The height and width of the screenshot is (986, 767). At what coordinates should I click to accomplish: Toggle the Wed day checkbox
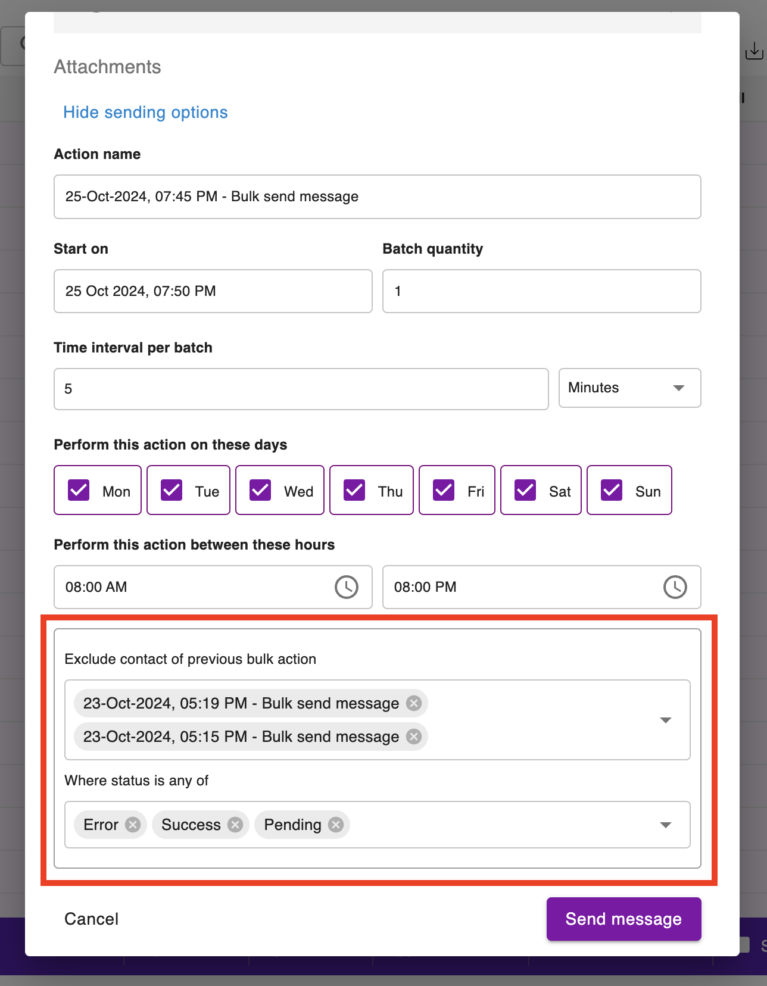[x=261, y=491]
